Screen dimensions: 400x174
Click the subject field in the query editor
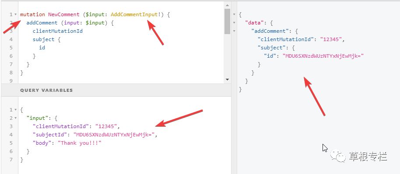pos(44,39)
